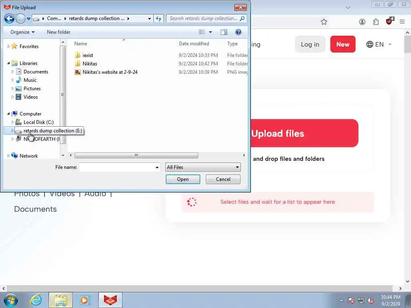This screenshot has height=308, width=411.
Task: Expand the Music library node
Action: click(12, 80)
